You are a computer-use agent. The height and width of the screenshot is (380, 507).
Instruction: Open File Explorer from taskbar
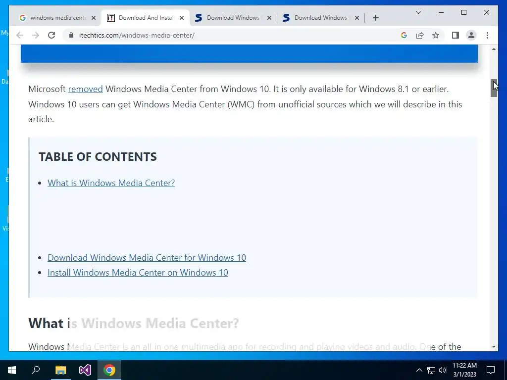pyautogui.click(x=60, y=370)
